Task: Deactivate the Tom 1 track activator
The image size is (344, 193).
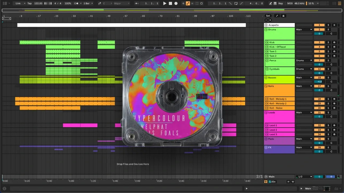Action: [319, 51]
